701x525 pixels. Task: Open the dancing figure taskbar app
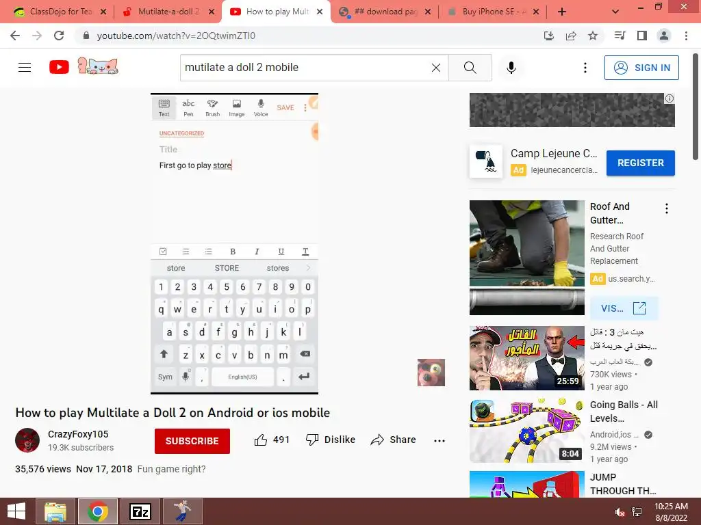click(x=182, y=511)
